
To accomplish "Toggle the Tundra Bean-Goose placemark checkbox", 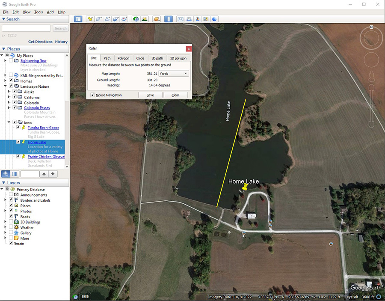I will click(18, 127).
